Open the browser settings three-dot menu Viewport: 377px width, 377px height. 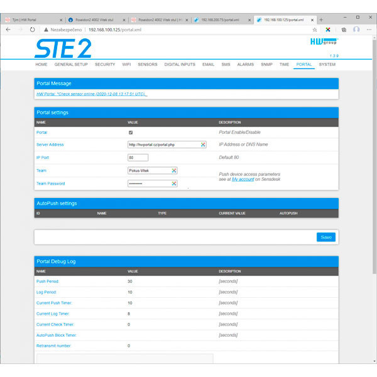click(369, 30)
